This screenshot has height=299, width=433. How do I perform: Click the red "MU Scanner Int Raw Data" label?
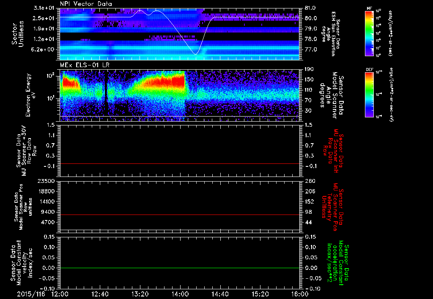click(x=333, y=151)
